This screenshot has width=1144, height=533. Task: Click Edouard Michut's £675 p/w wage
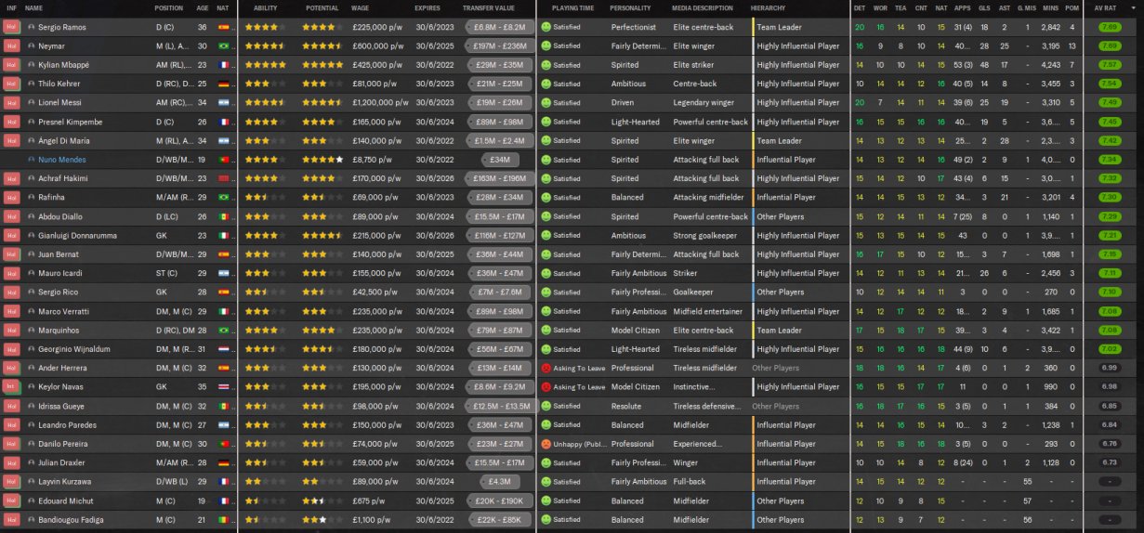click(369, 500)
